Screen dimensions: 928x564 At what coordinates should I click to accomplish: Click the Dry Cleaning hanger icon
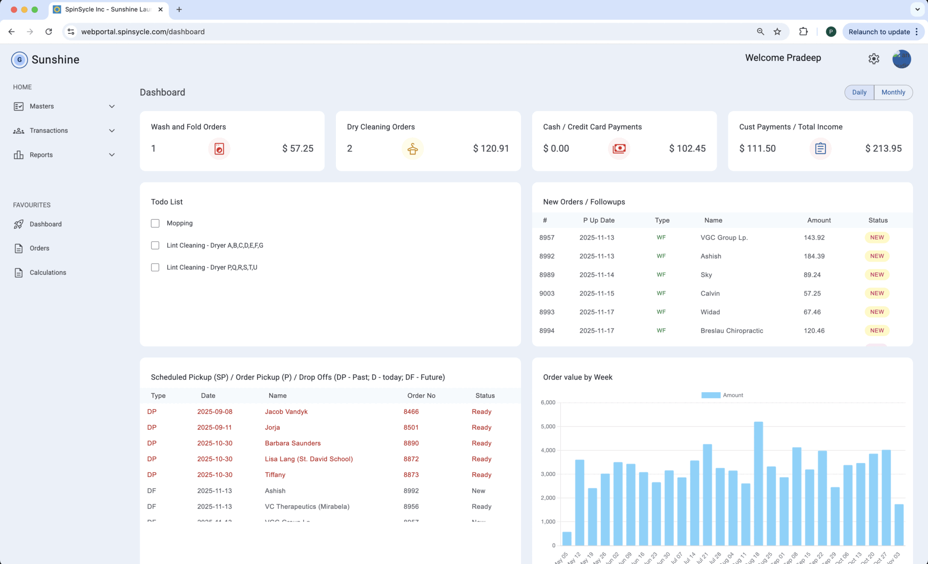coord(412,149)
